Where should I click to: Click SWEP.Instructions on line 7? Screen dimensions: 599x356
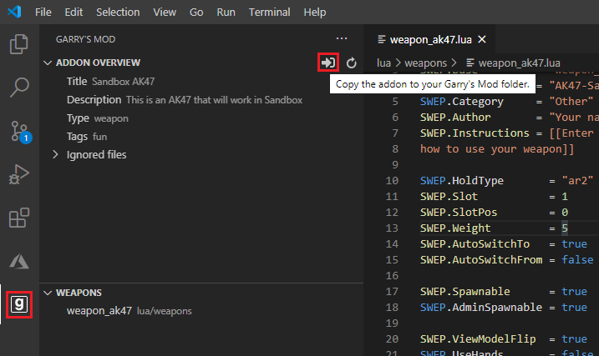[475, 133]
